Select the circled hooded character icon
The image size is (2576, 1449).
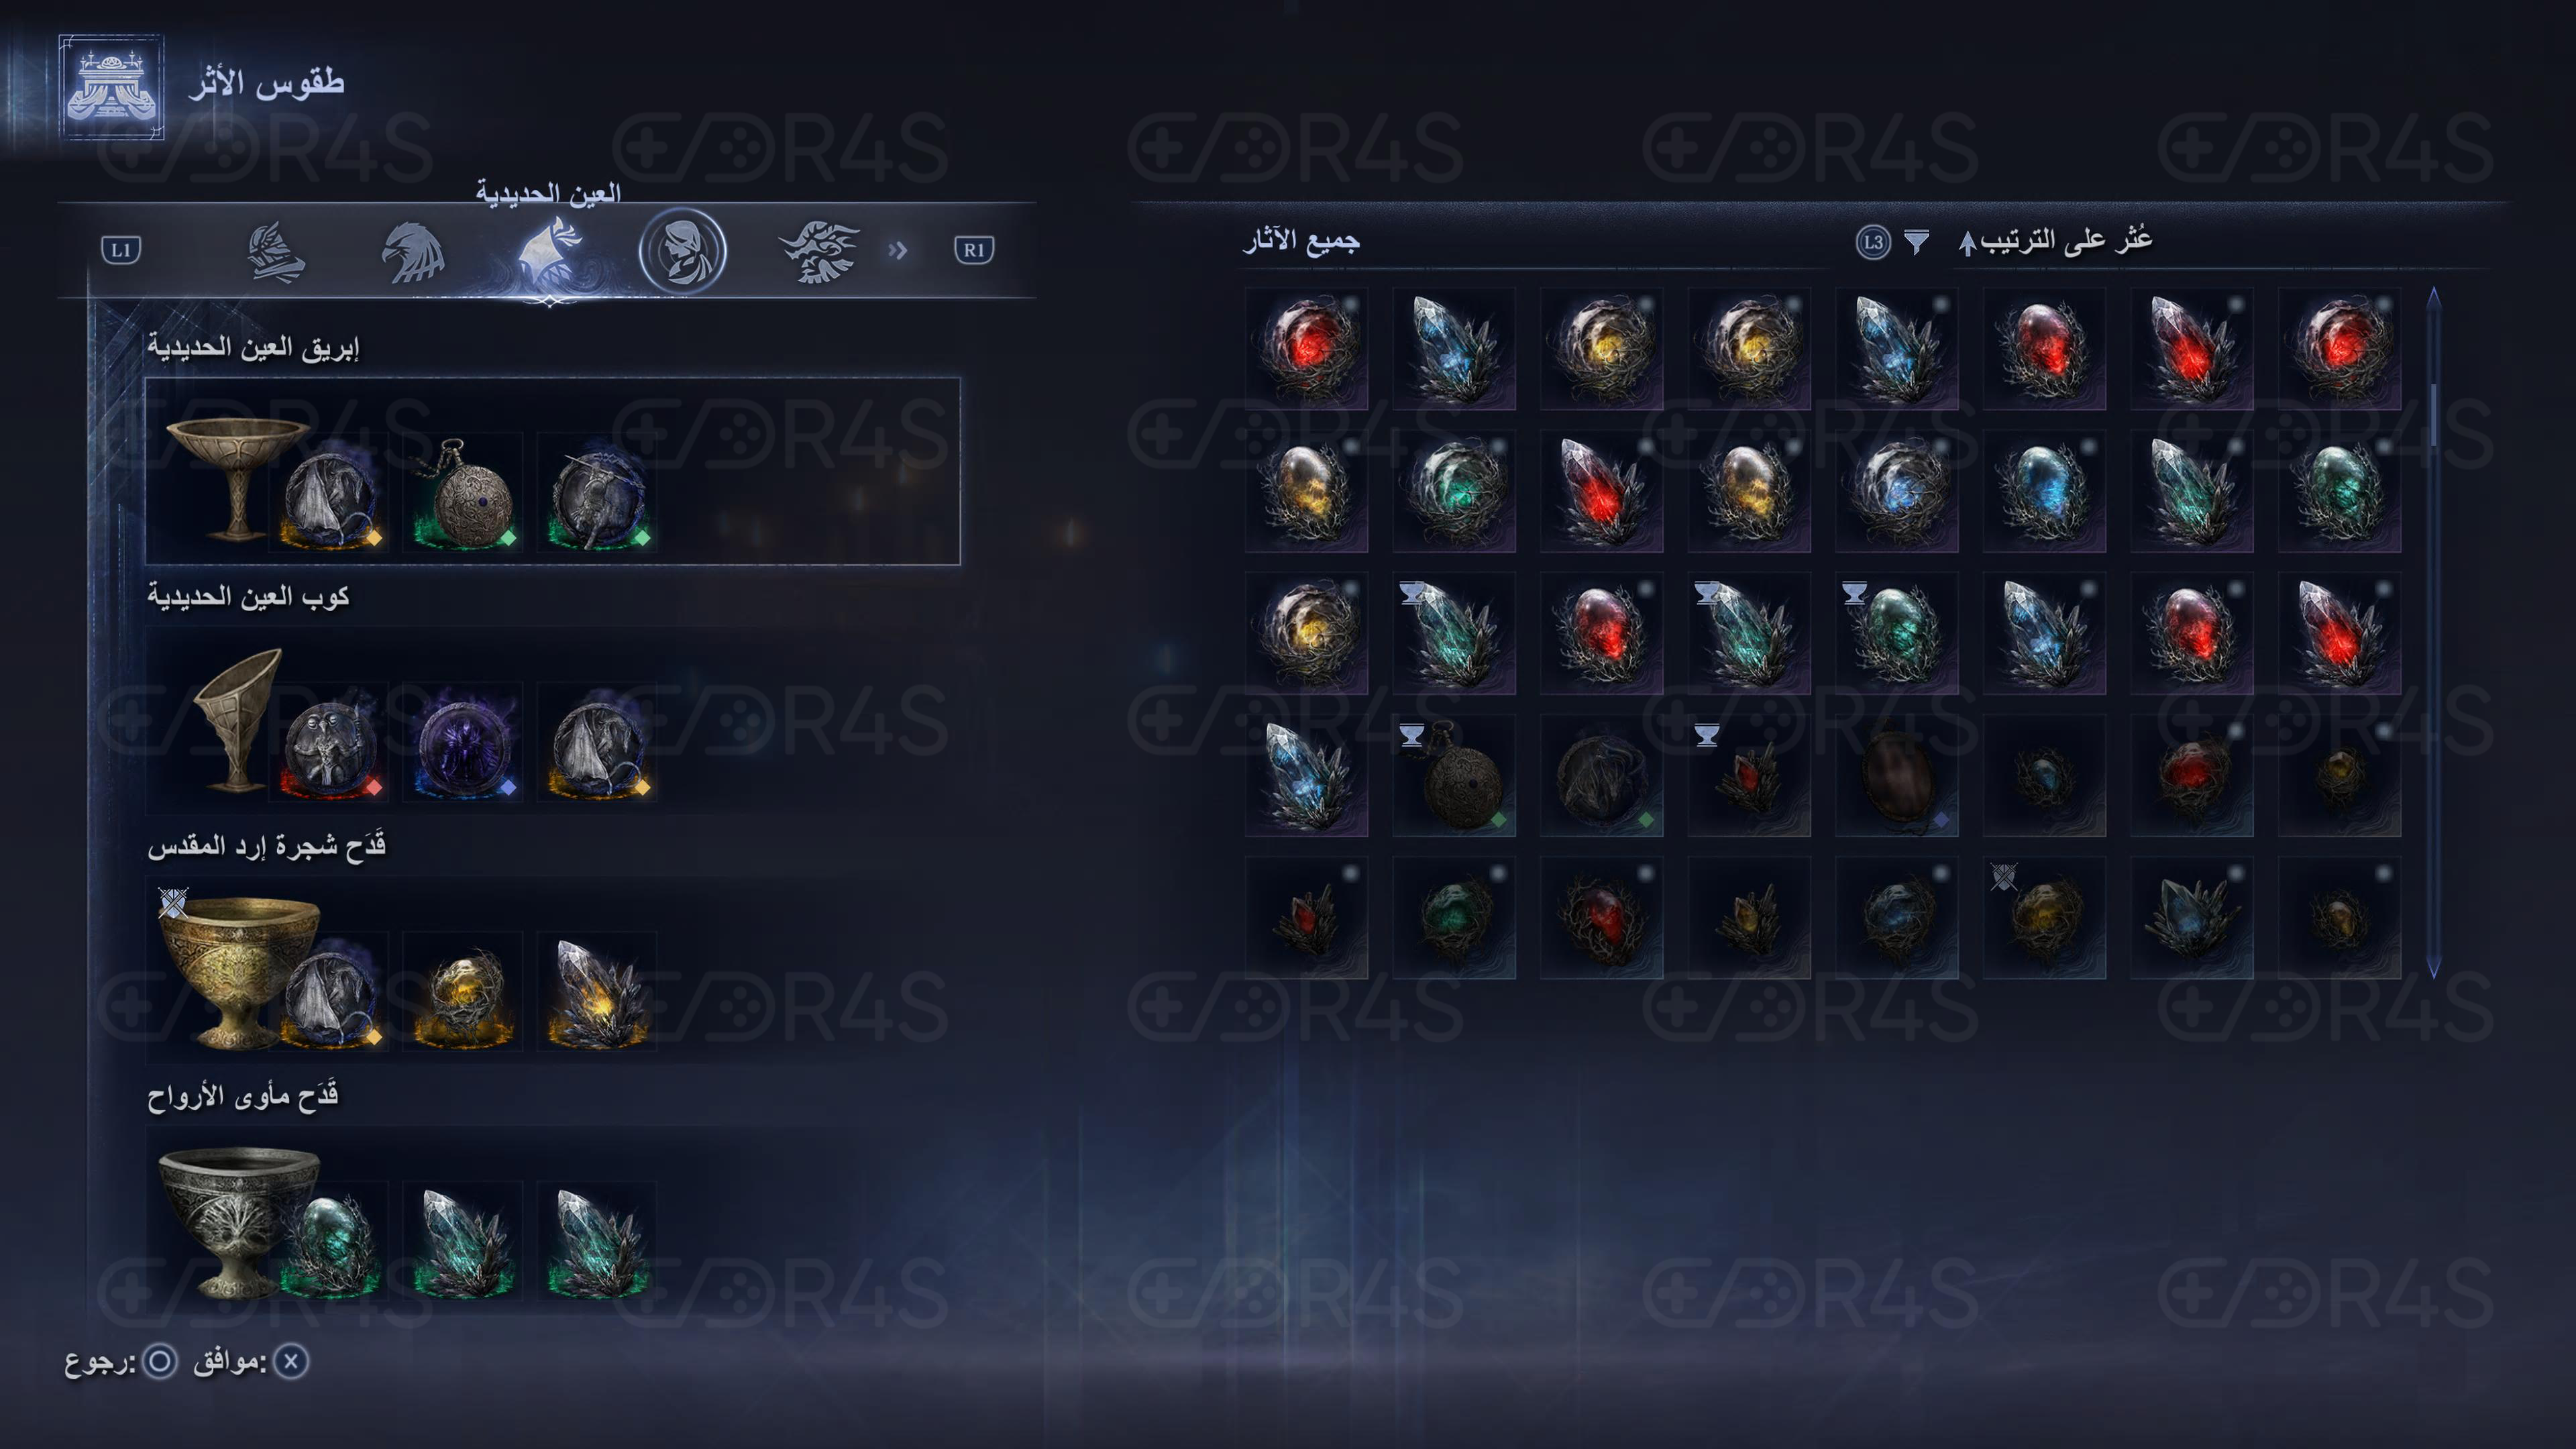(x=682, y=251)
